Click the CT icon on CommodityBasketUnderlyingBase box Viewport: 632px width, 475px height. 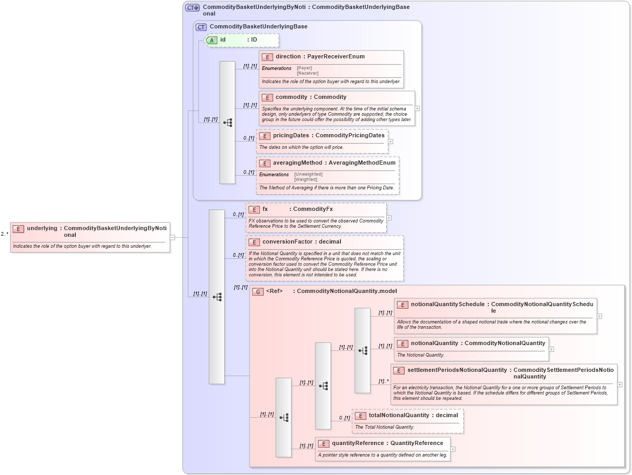click(x=200, y=26)
